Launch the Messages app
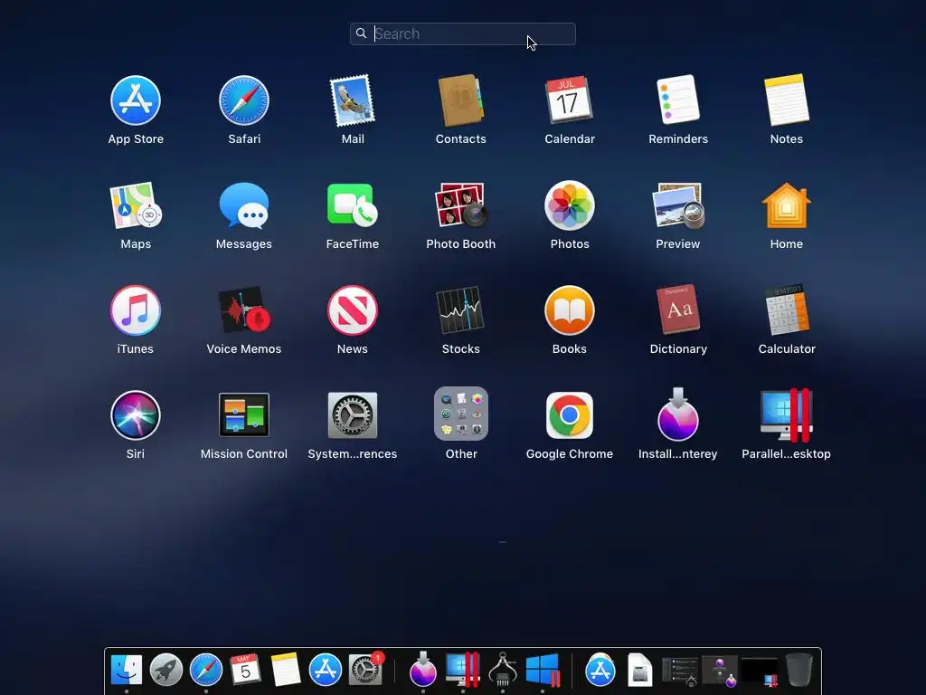Screen dimensions: 926x695 pos(244,205)
